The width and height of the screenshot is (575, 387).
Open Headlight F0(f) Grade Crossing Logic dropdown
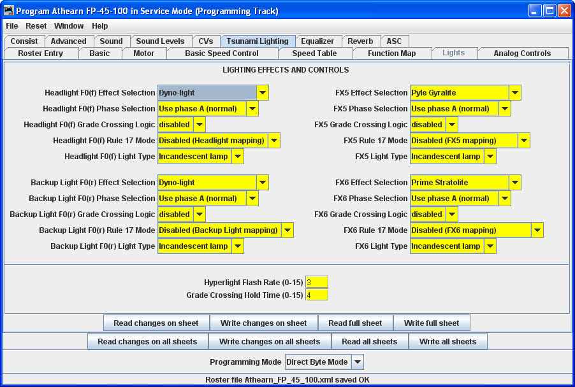(x=182, y=125)
